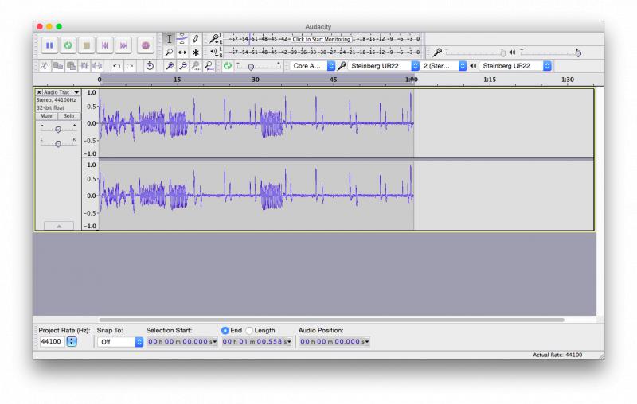Image resolution: width=637 pixels, height=404 pixels.
Task: Select the Time Shift tool
Action: pyautogui.click(x=182, y=52)
